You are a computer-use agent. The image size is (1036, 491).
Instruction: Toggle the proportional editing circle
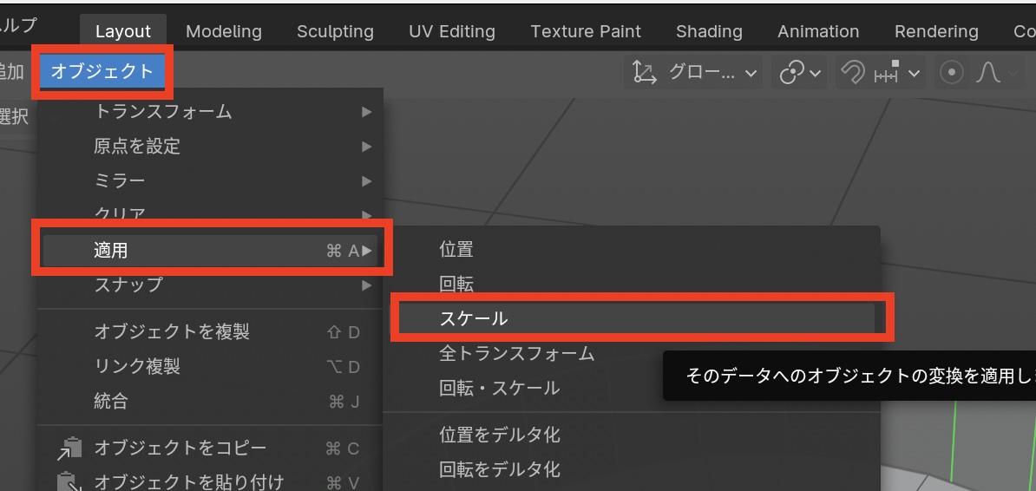point(952,74)
